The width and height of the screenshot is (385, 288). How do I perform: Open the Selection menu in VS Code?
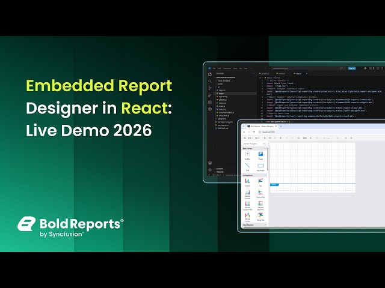(x=227, y=68)
